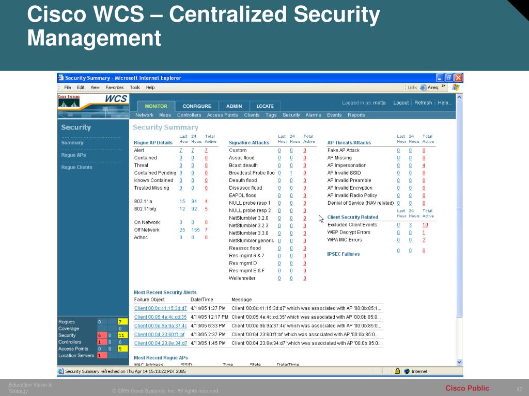The image size is (529, 396).
Task: Click red Location Servers alarm box
Action: (x=102, y=355)
